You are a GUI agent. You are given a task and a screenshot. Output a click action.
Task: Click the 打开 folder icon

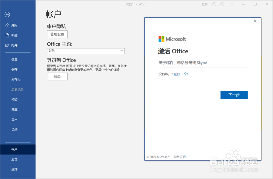click(7, 45)
